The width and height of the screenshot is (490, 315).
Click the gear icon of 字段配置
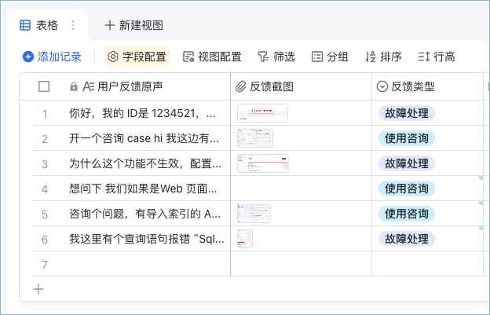[x=113, y=57]
